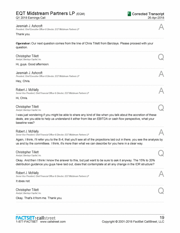The width and height of the screenshot is (180, 233).
Task: Click the Q marker beside the IDR structure question
Action: (x=161, y=153)
